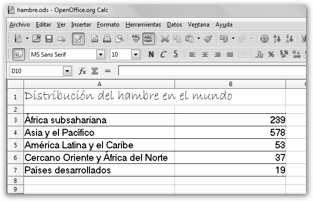Toggle Edit File mode button
Viewport: 313px width, 201px height.
point(78,38)
